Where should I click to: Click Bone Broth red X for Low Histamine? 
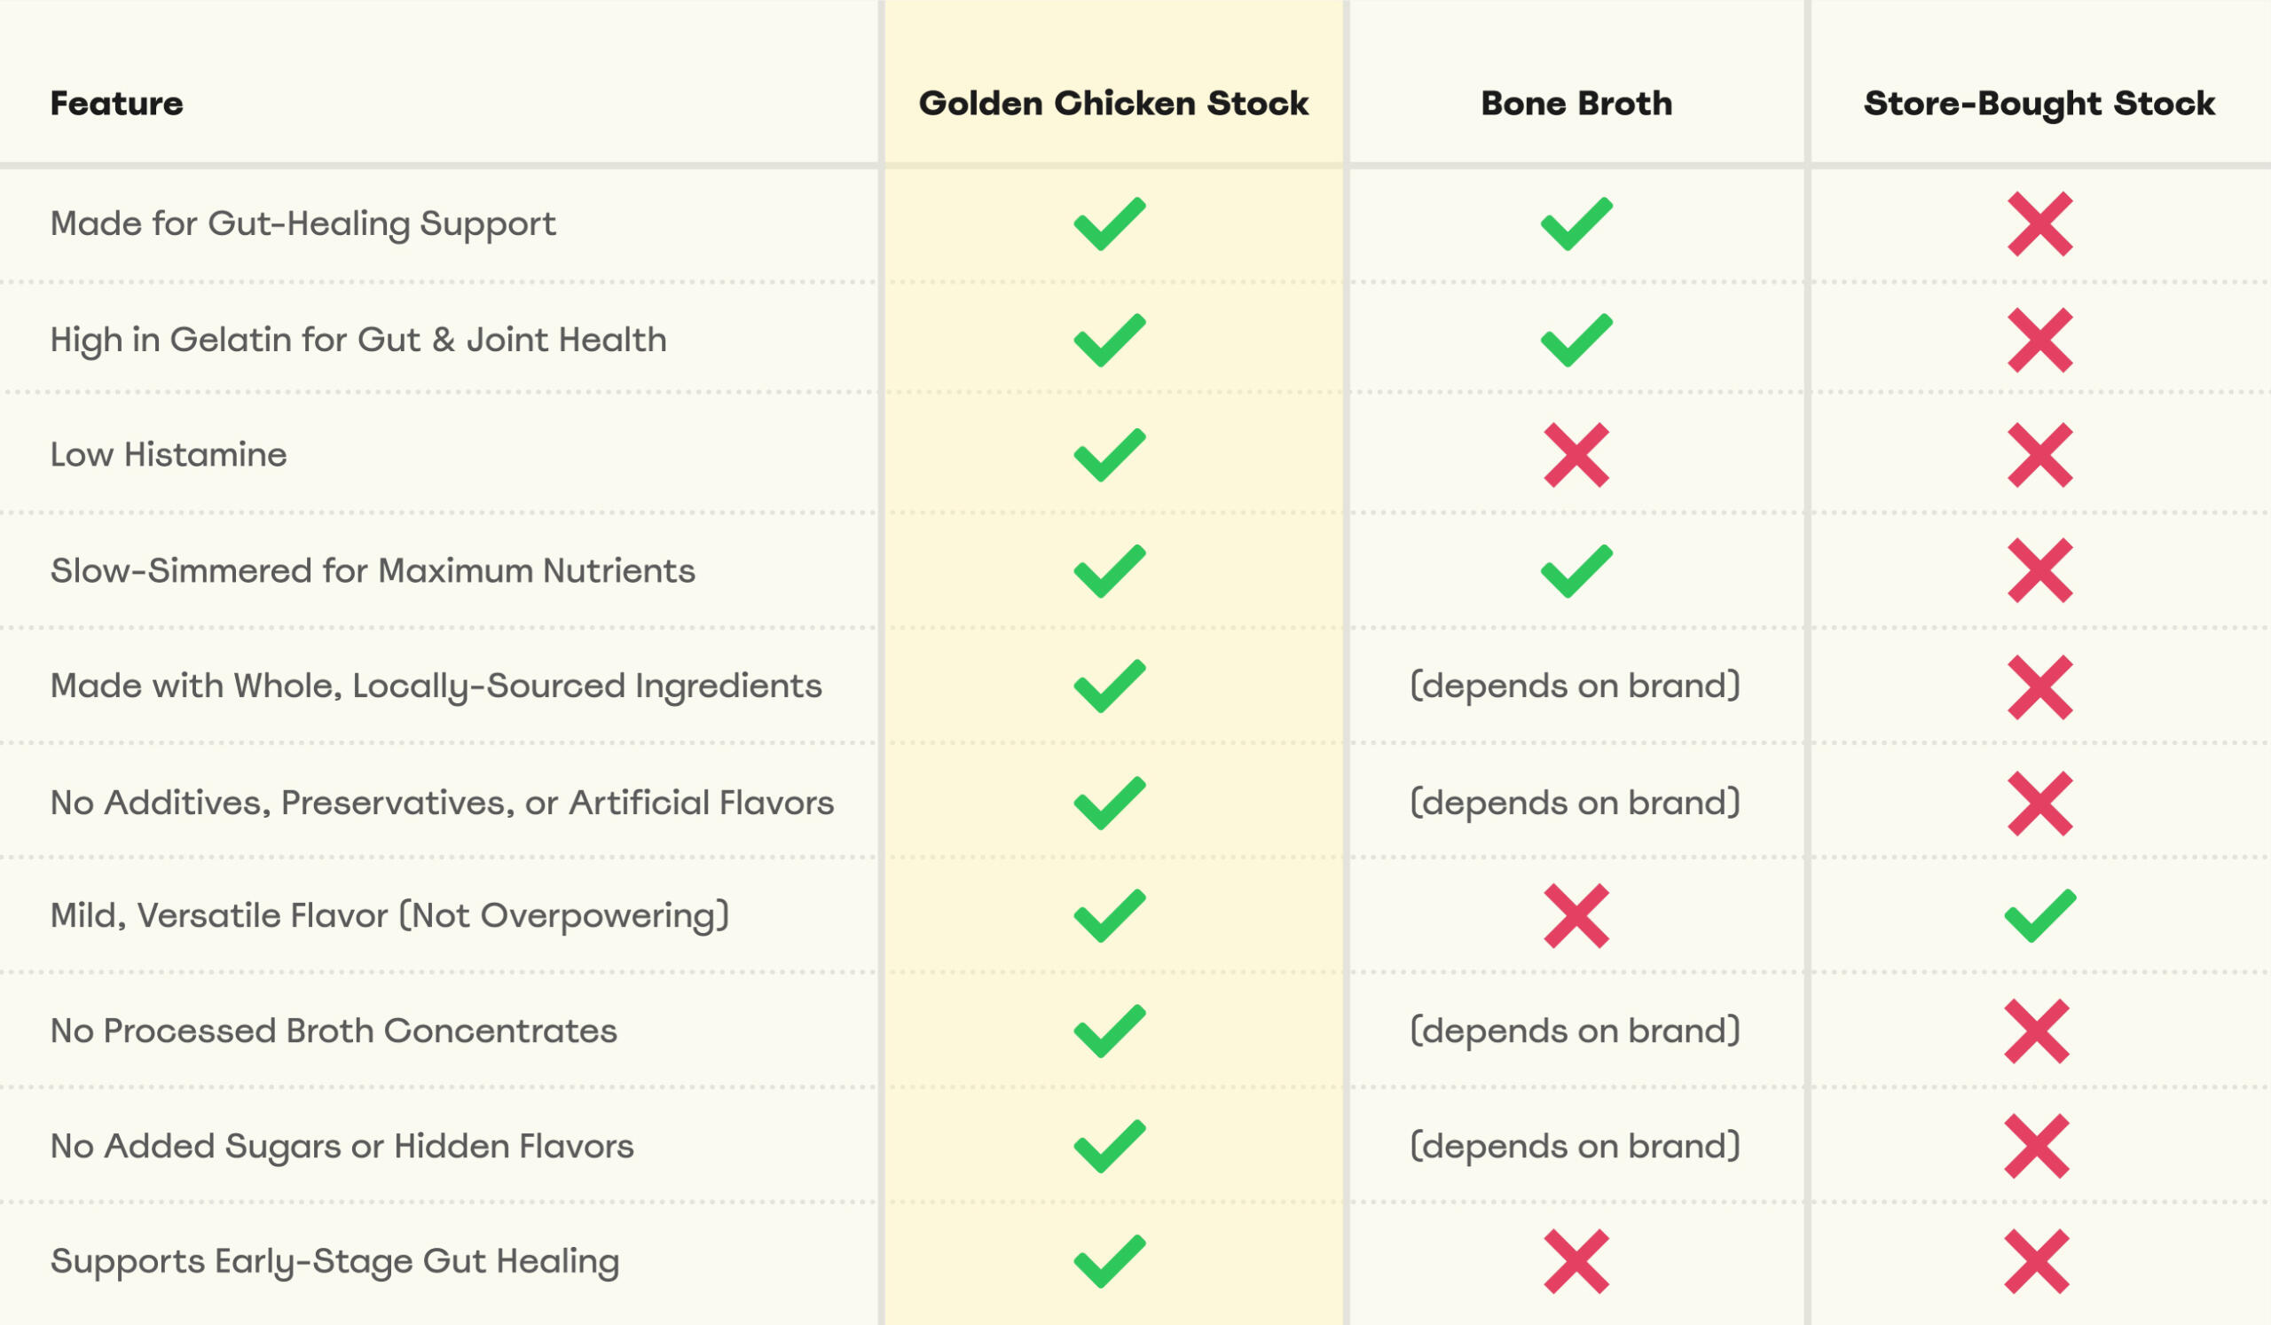[x=1576, y=455]
